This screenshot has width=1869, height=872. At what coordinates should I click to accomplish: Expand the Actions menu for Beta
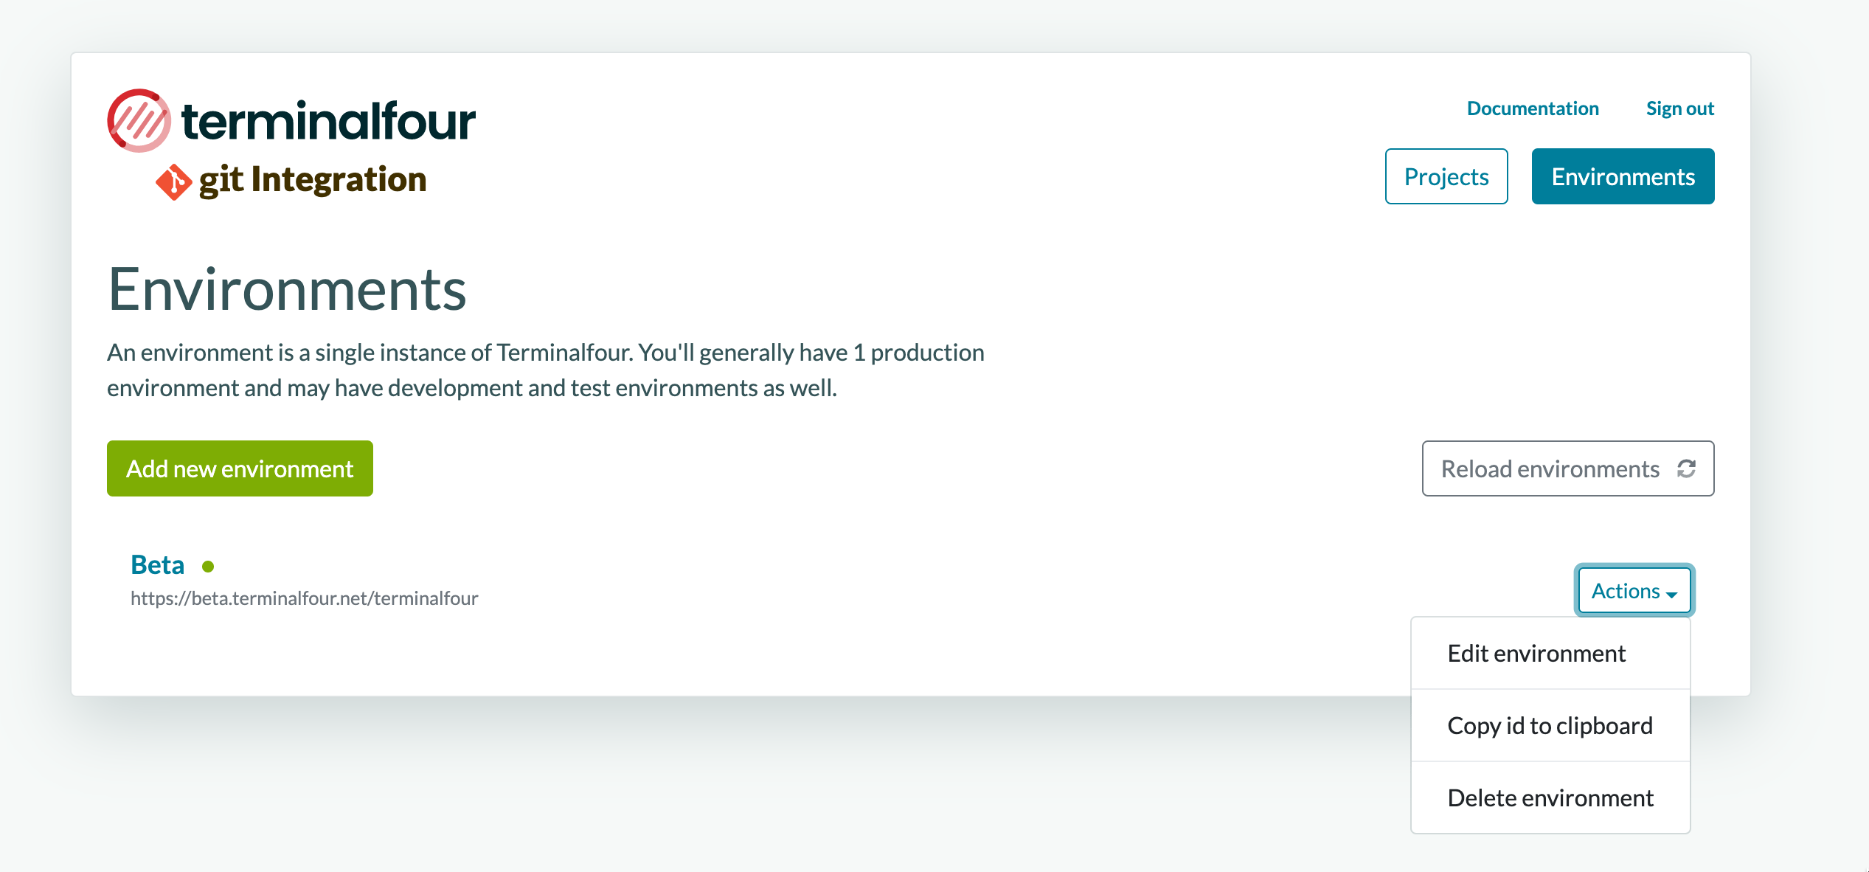coord(1633,590)
